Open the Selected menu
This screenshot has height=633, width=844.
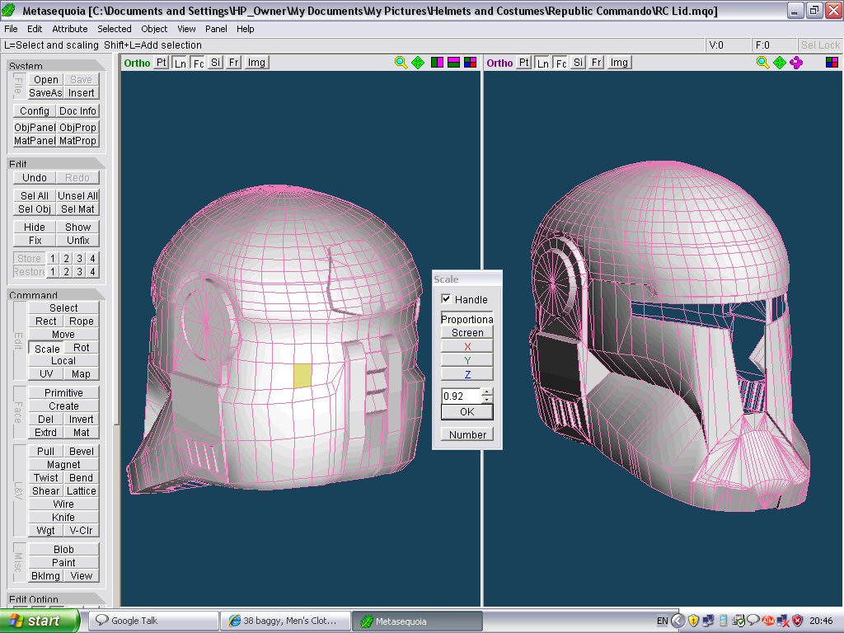(x=114, y=29)
